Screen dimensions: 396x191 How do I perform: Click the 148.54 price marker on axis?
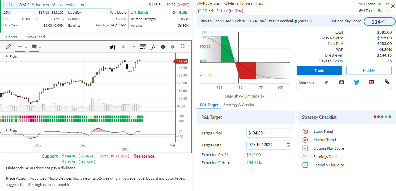coord(181,61)
